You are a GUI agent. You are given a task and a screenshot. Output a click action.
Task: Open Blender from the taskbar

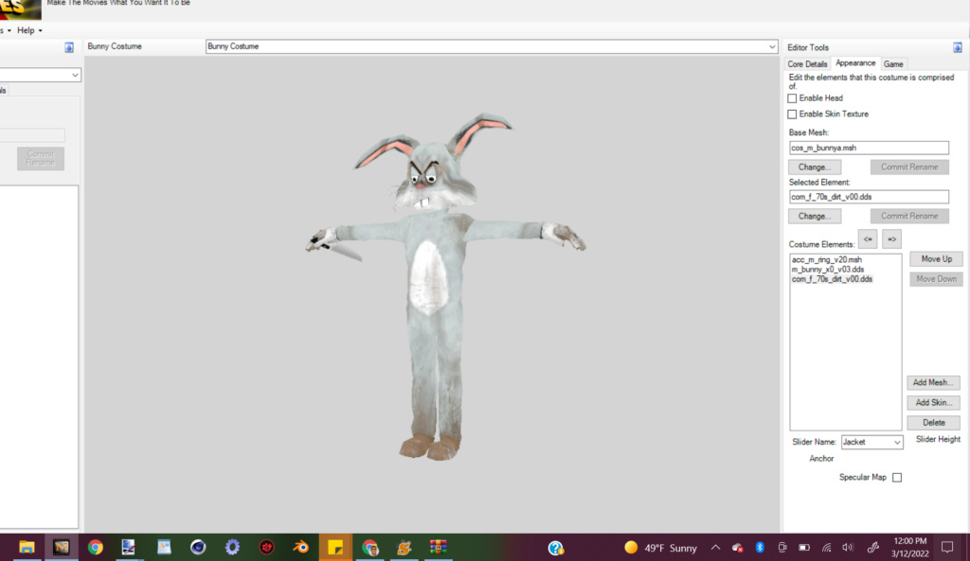(x=301, y=548)
